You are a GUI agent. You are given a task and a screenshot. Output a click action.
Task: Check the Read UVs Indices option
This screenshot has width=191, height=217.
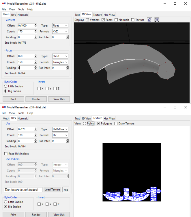pyautogui.click(x=6, y=154)
